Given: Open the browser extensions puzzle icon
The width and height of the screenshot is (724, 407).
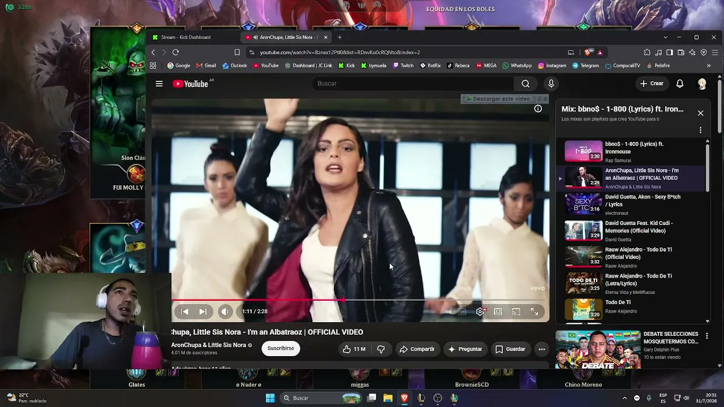Looking at the screenshot, I should (x=647, y=53).
